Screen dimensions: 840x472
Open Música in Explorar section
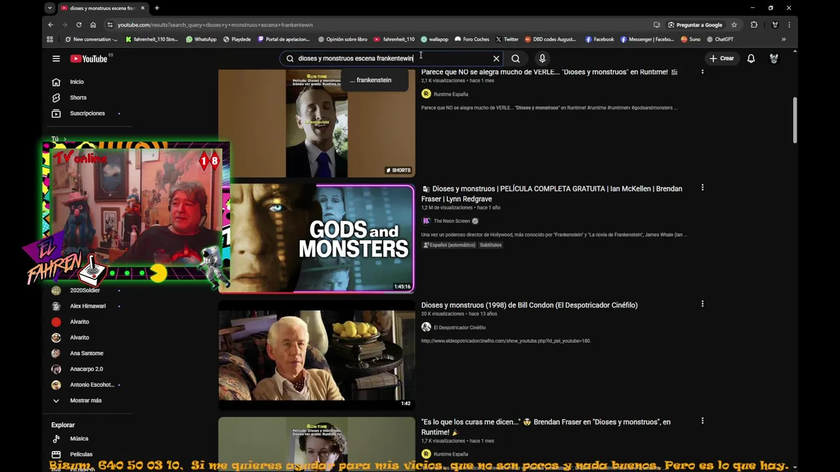click(79, 439)
